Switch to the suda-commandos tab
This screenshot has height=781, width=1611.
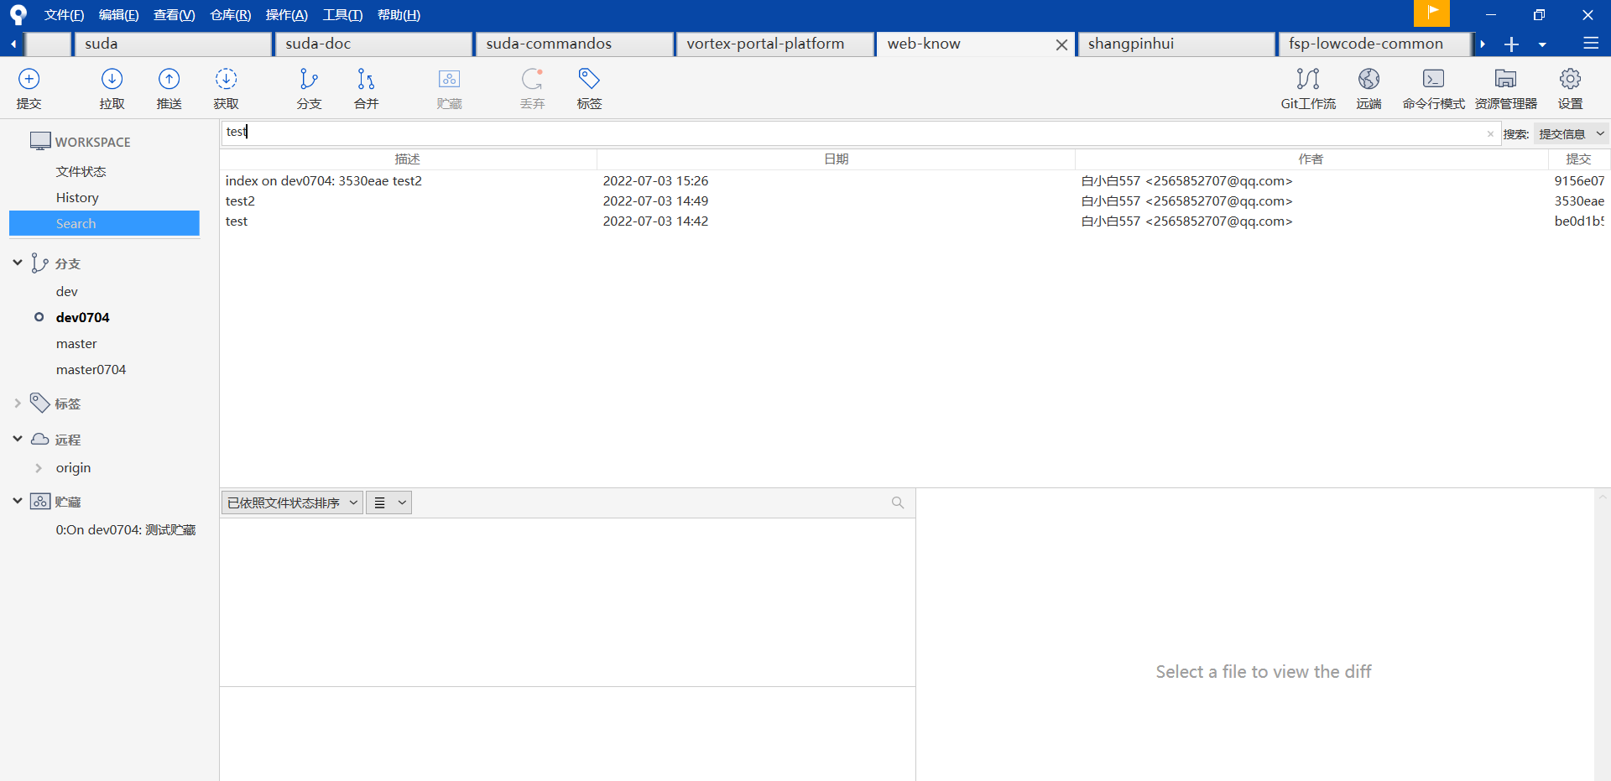tap(574, 44)
